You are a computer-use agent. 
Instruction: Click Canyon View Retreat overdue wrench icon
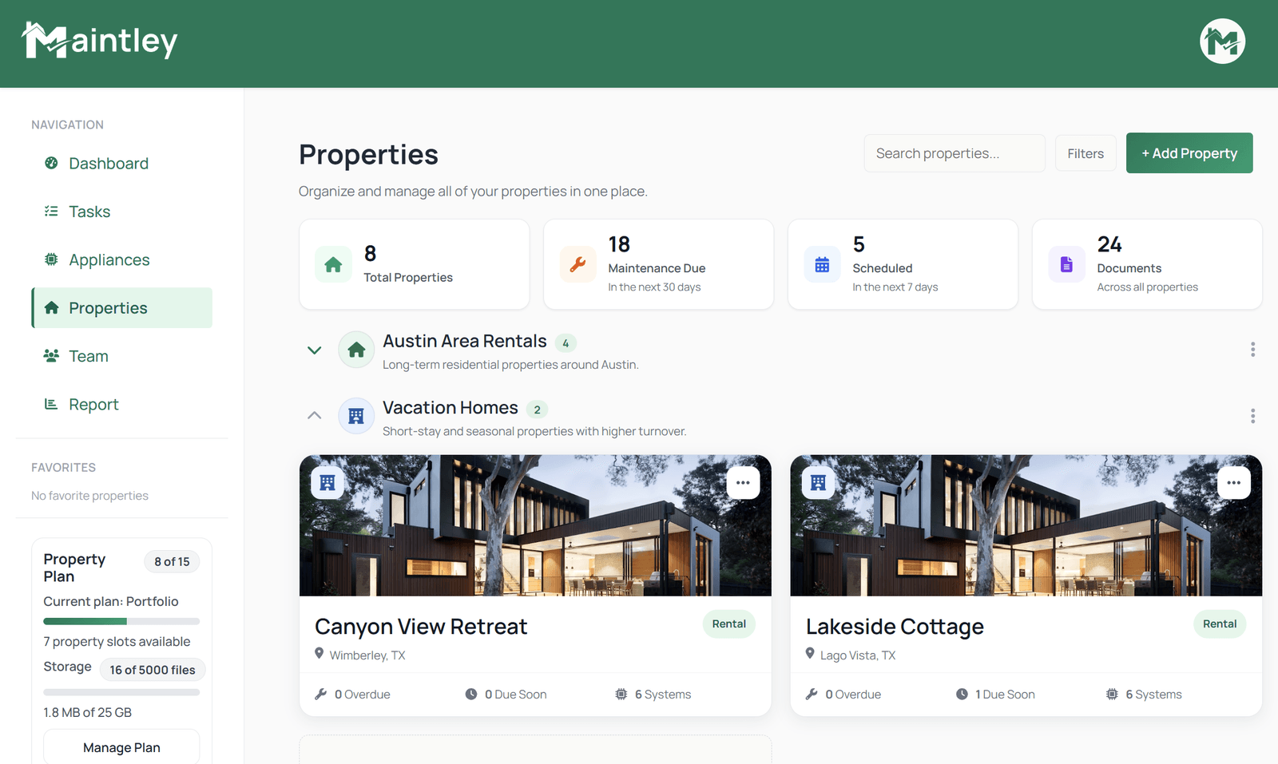click(321, 694)
